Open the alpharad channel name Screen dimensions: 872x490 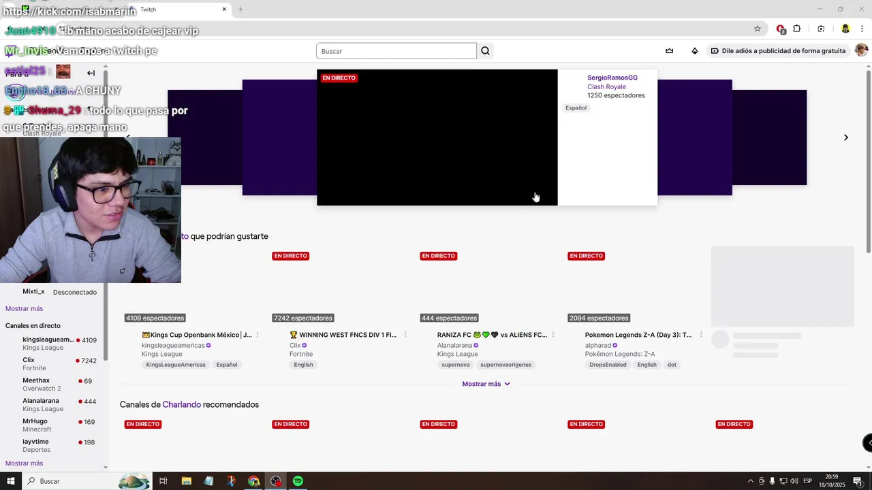coord(598,345)
